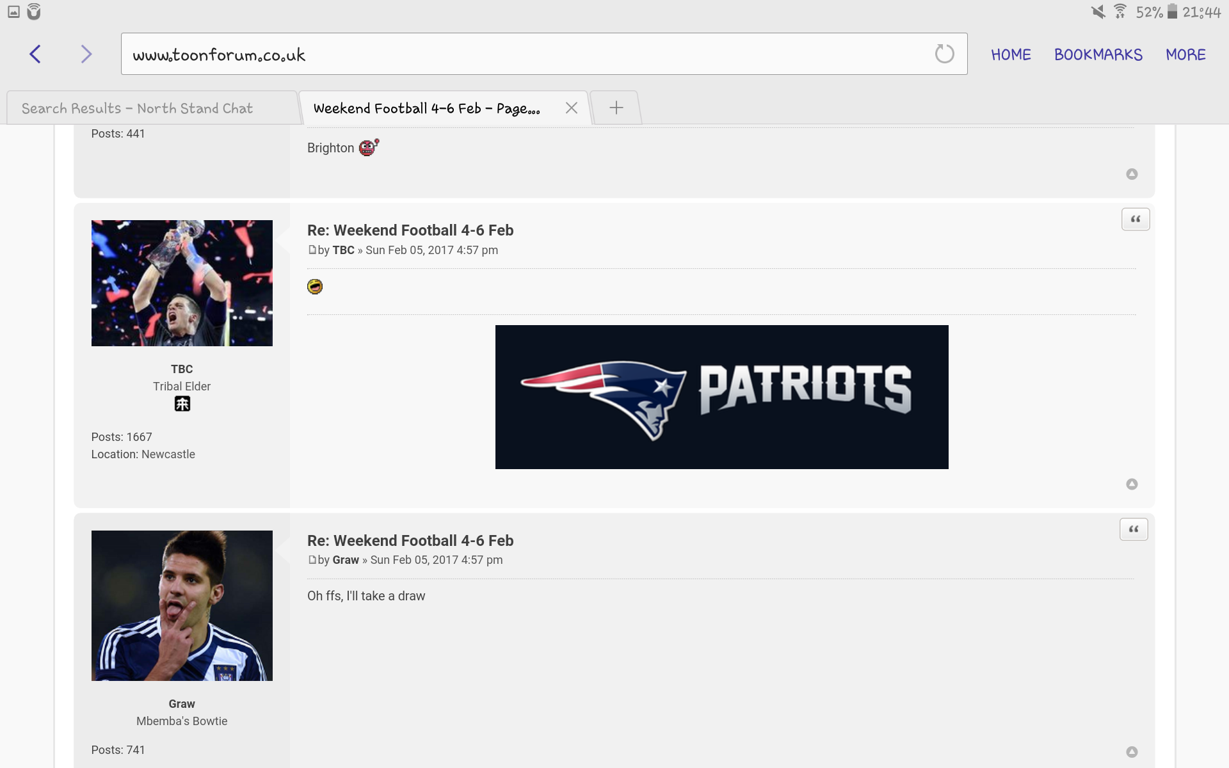Screen dimensions: 1229x768
Task: Click the Patriots signature banner image
Action: click(721, 397)
